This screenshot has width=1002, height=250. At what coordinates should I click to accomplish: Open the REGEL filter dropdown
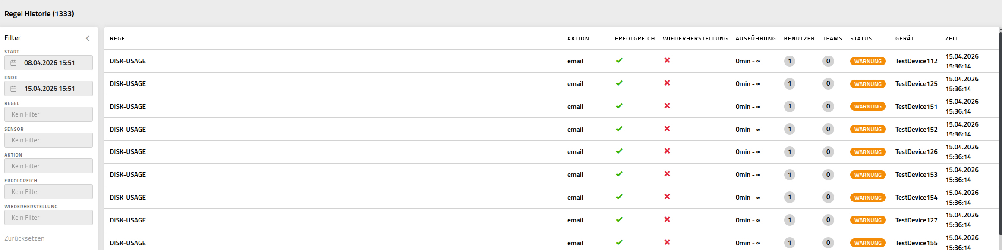[x=48, y=114]
